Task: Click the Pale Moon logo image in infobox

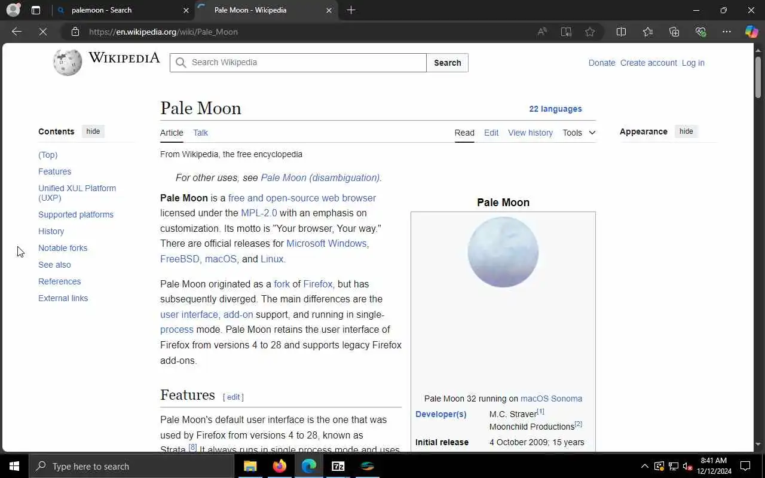Action: (503, 252)
